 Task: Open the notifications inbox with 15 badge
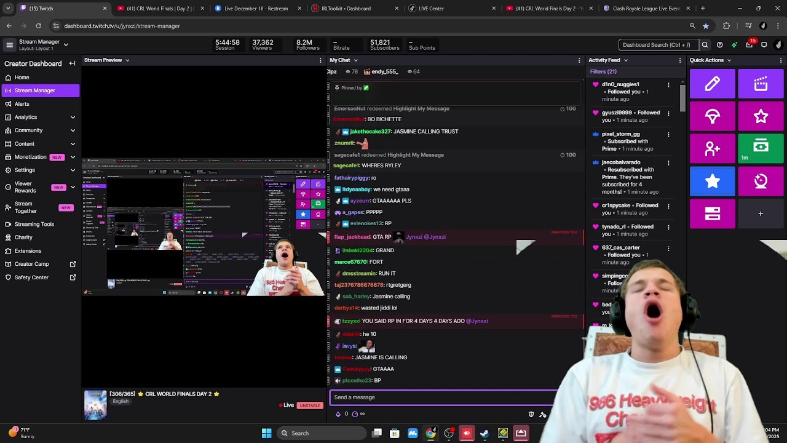click(749, 44)
